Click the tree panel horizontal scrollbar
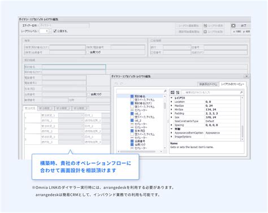 138,152
